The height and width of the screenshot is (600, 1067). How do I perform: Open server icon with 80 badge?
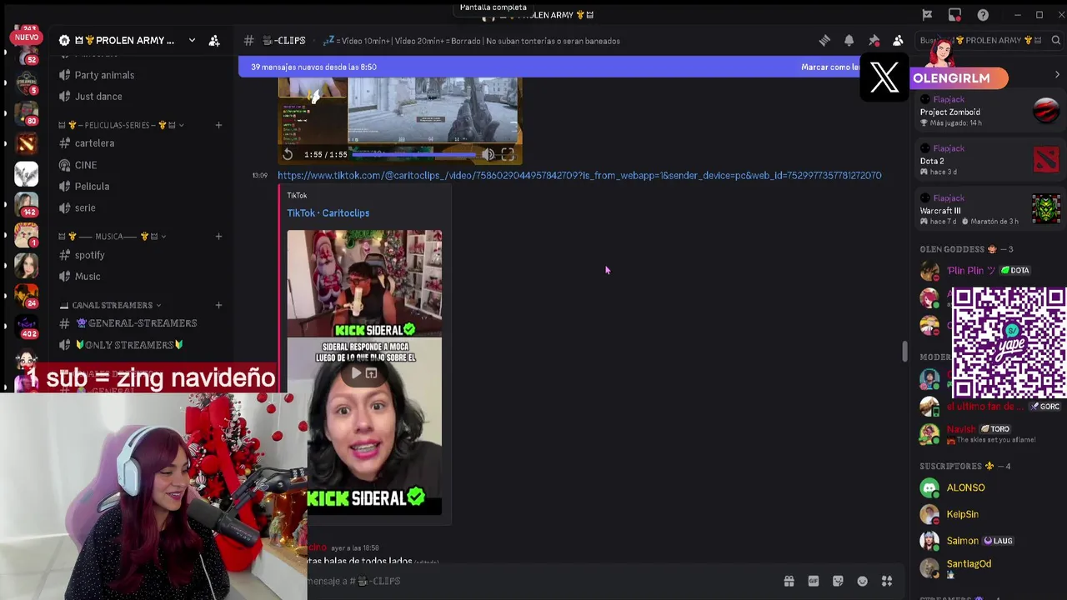click(26, 112)
